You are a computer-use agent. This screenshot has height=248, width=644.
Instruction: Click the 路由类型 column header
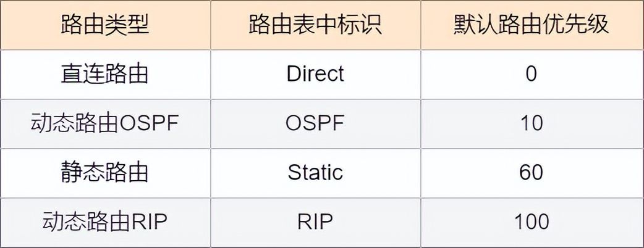[105, 25]
